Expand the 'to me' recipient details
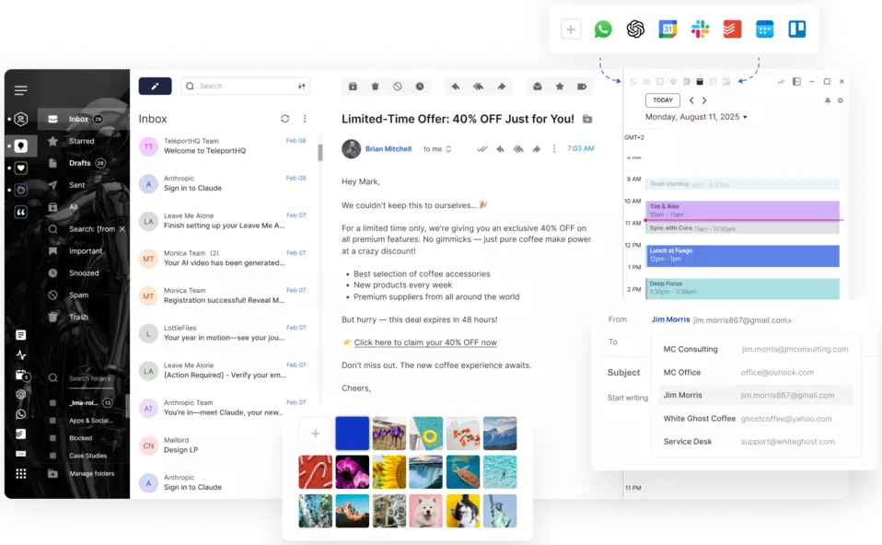This screenshot has height=545, width=882. pyautogui.click(x=448, y=149)
